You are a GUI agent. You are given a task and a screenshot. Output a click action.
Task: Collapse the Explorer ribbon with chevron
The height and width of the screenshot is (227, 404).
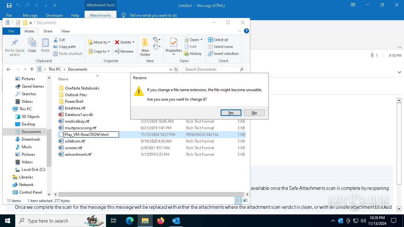240,31
